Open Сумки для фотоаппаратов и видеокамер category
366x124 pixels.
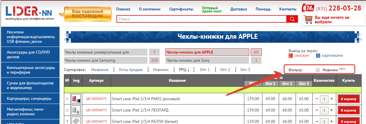coord(30,85)
